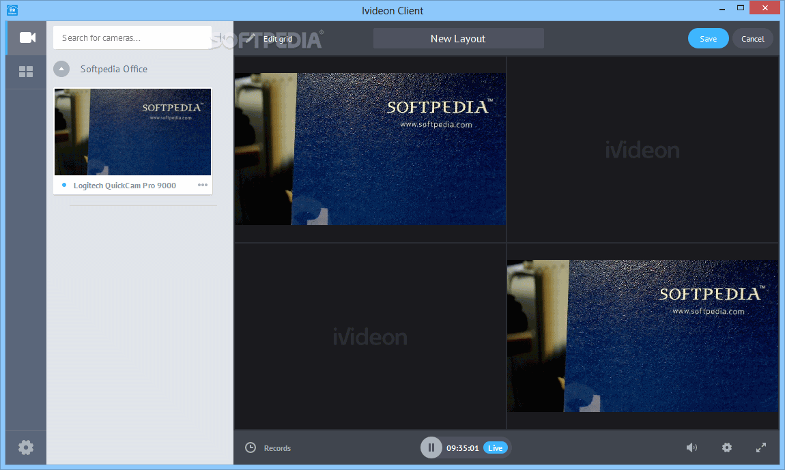Close the Ivideon Client window
The width and height of the screenshot is (785, 470).
point(765,8)
